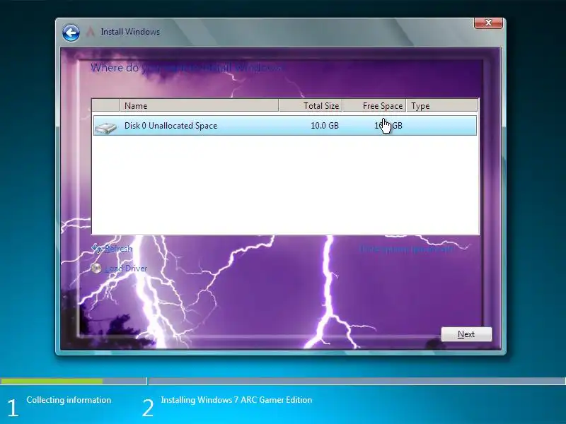The image size is (566, 424).
Task: Go back using the blue arrow button
Action: tap(71, 33)
